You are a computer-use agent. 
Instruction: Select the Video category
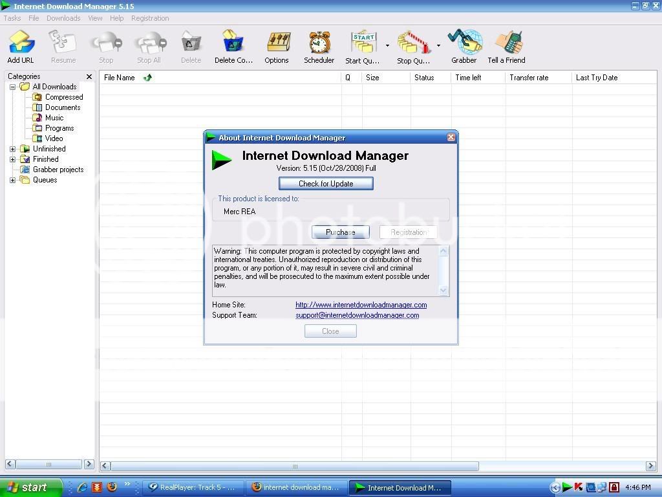pos(54,138)
